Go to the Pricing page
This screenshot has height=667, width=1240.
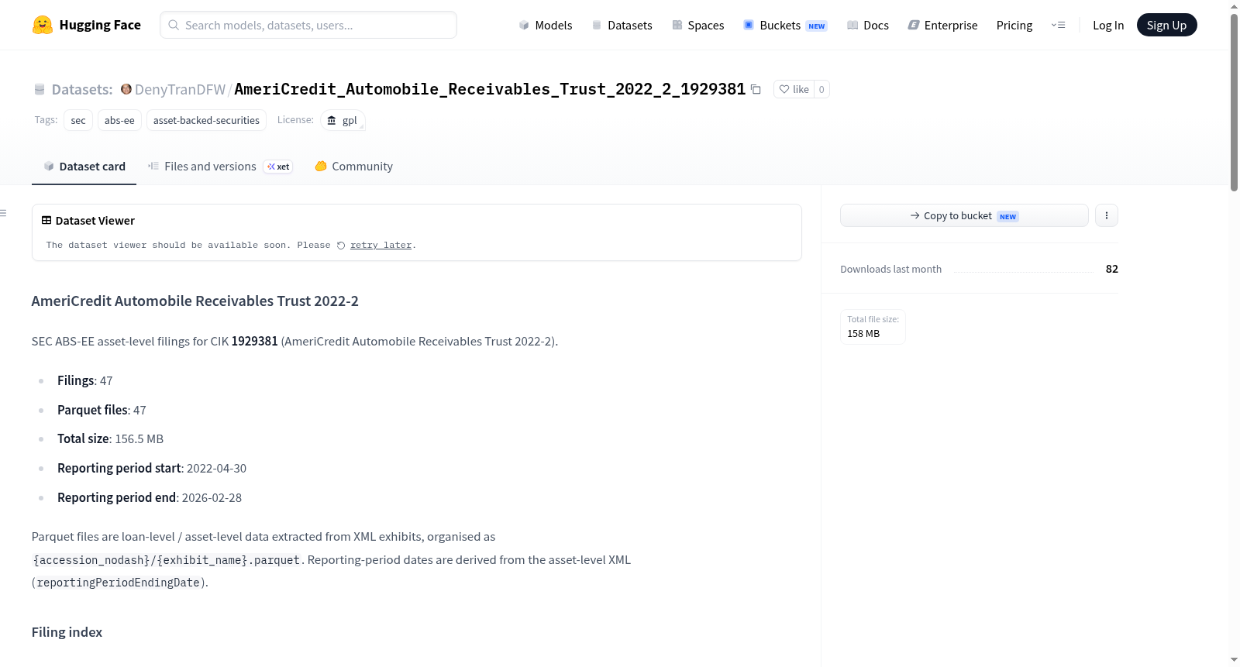[1014, 25]
